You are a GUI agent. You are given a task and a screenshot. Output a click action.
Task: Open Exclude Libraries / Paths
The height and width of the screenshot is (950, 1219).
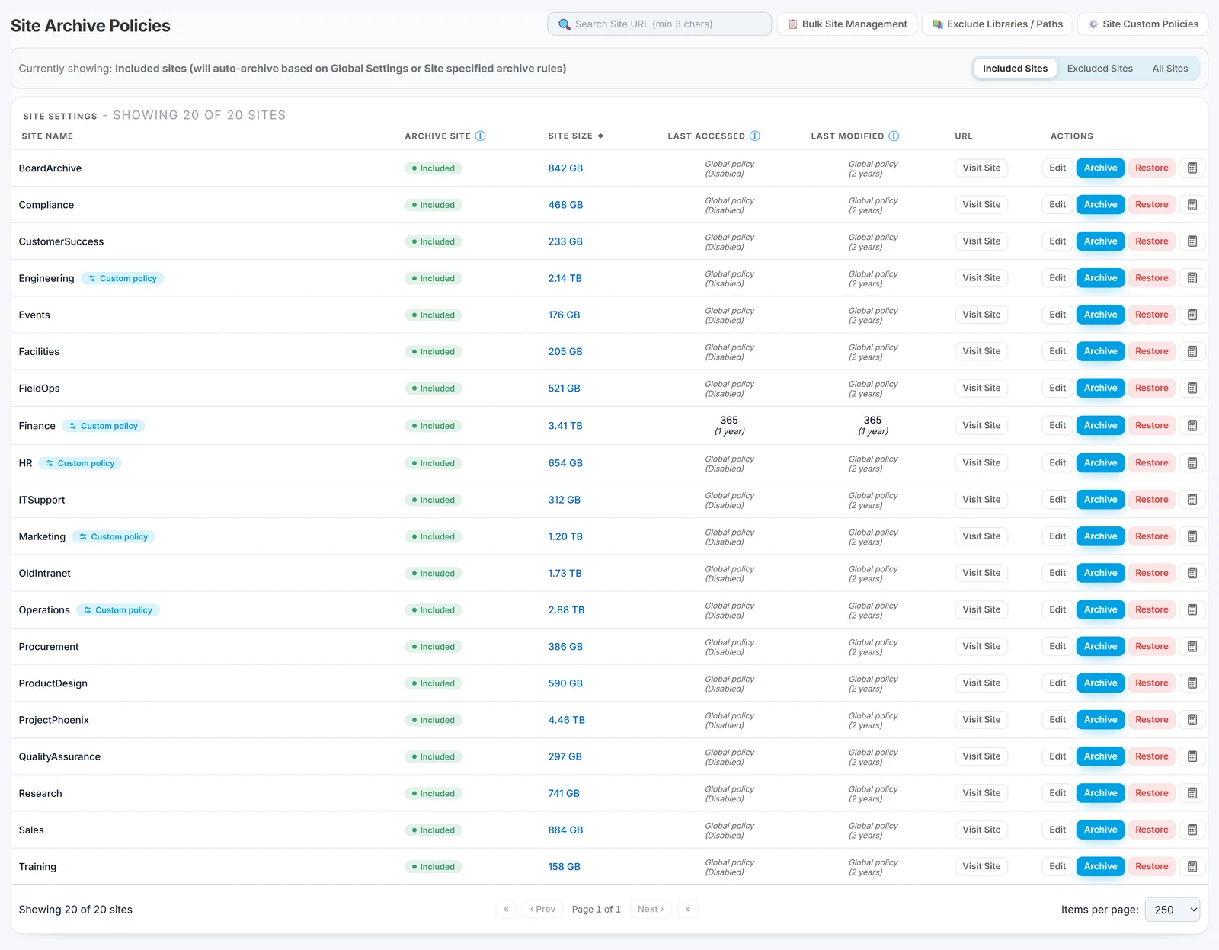(x=997, y=24)
